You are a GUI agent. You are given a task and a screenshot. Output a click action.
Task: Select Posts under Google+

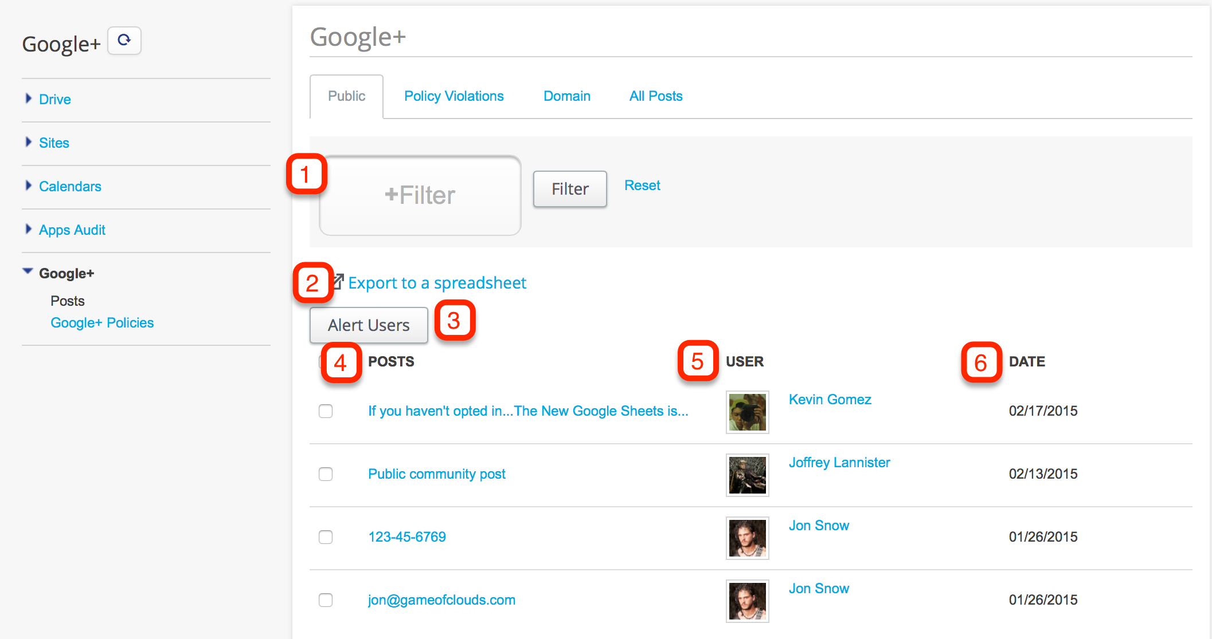tap(68, 301)
